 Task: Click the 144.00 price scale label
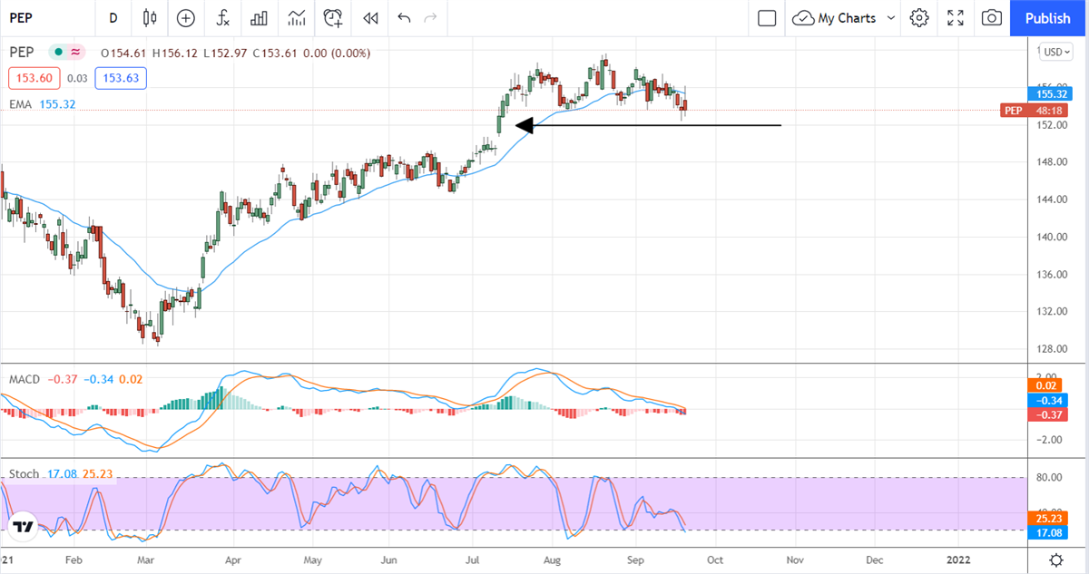1053,199
